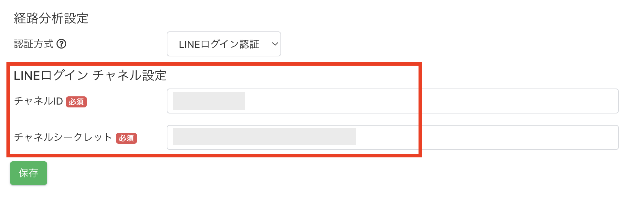Select the LINEログイン認証 text in the combo box

coord(219,44)
